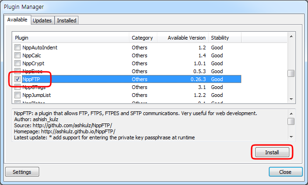This screenshot has height=185, width=308.
Task: Click plugin list scroll down arrow
Action: tap(291, 99)
